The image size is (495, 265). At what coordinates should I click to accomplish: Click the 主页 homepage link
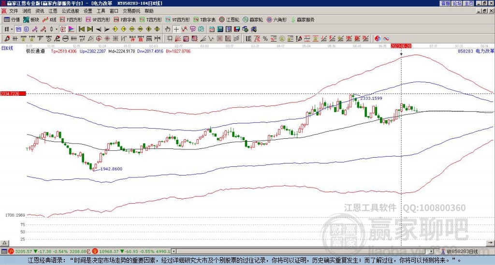click(469, 3)
